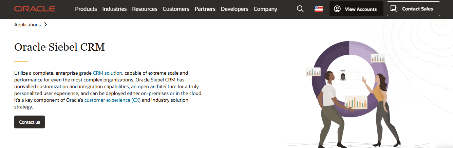This screenshot has width=453, height=148.
Task: Open the Partners menu
Action: click(x=205, y=9)
